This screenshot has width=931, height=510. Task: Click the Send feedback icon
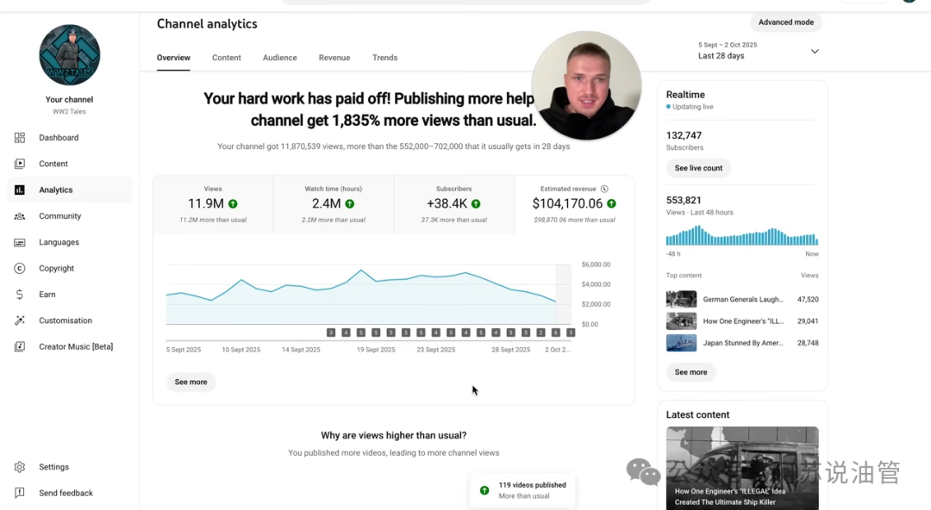[20, 493]
